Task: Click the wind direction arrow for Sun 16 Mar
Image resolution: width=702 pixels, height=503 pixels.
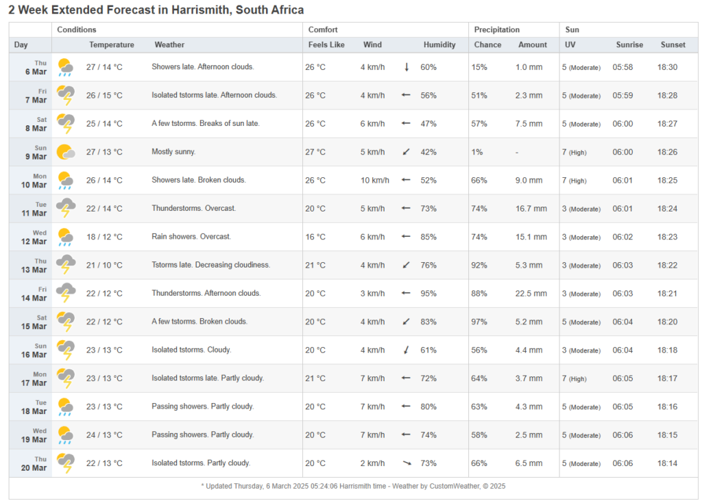Action: point(407,350)
